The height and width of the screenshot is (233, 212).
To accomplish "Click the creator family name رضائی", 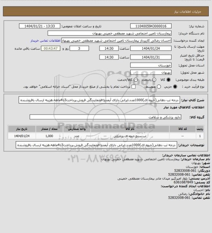I will point(183,194).
